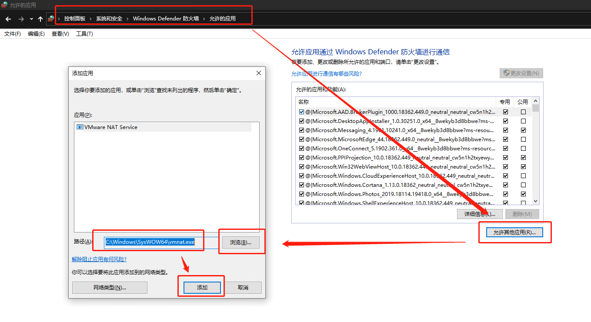This screenshot has width=591, height=322.
Task: Open the 文件(F) menu
Action: click(x=13, y=34)
